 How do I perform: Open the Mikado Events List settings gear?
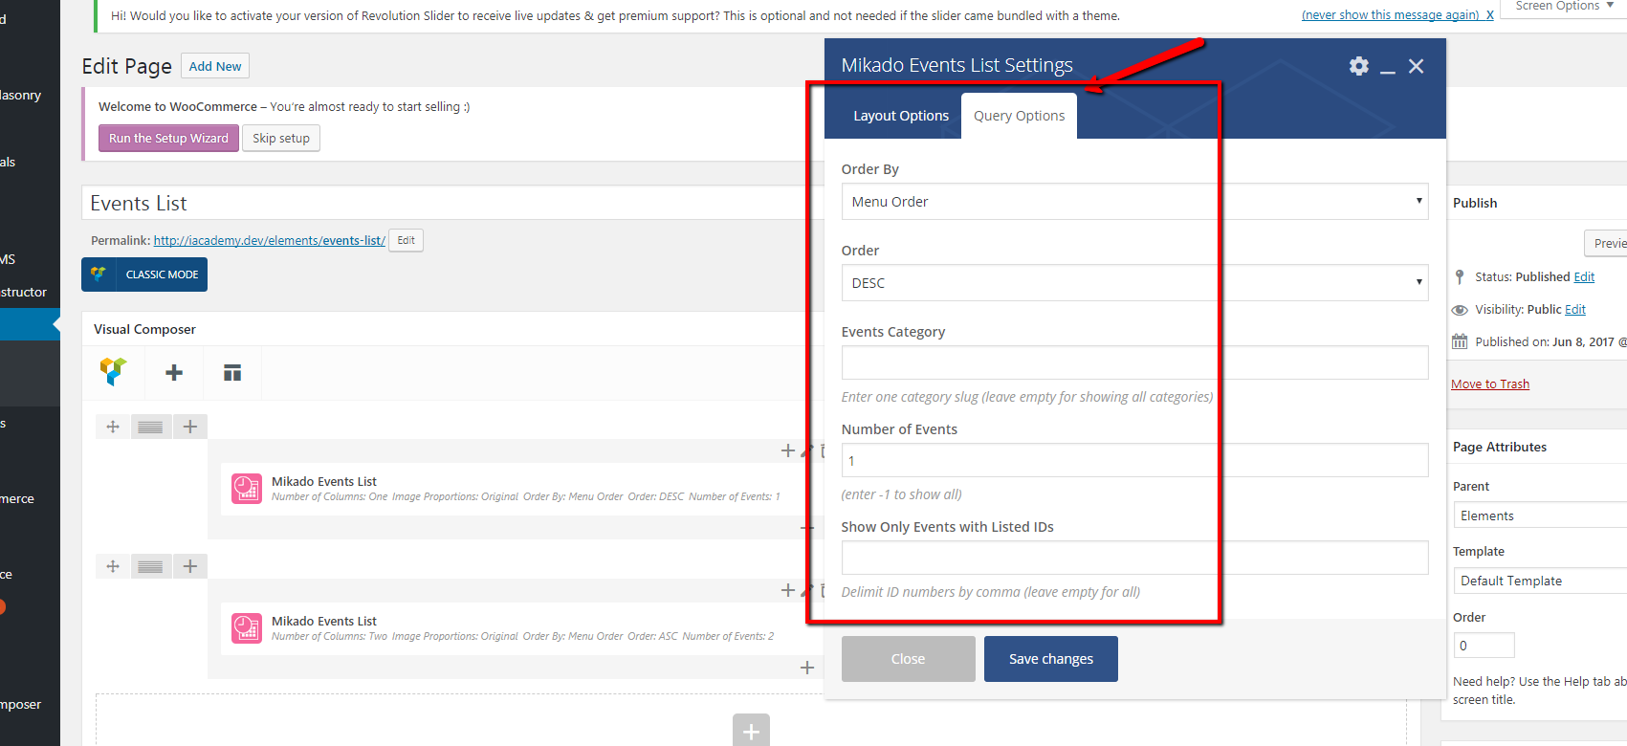1358,66
